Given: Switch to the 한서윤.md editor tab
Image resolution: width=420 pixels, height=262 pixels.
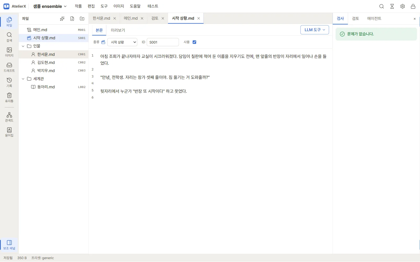Looking at the screenshot, I should click(101, 18).
